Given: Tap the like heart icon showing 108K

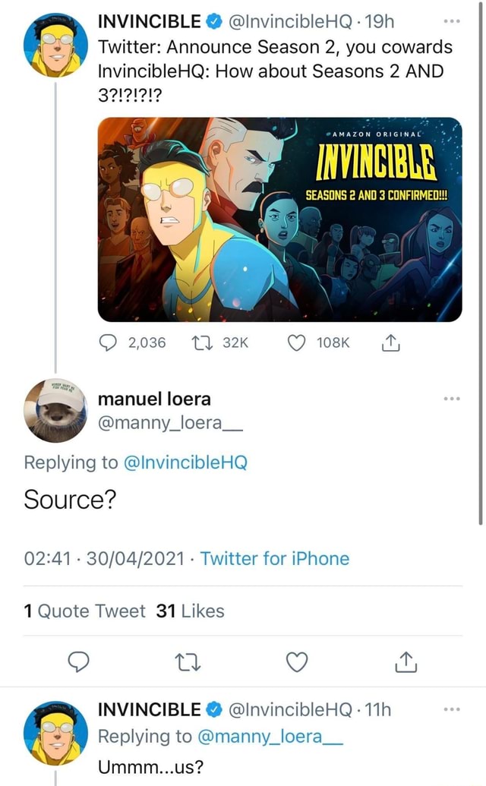Looking at the screenshot, I should pyautogui.click(x=298, y=342).
